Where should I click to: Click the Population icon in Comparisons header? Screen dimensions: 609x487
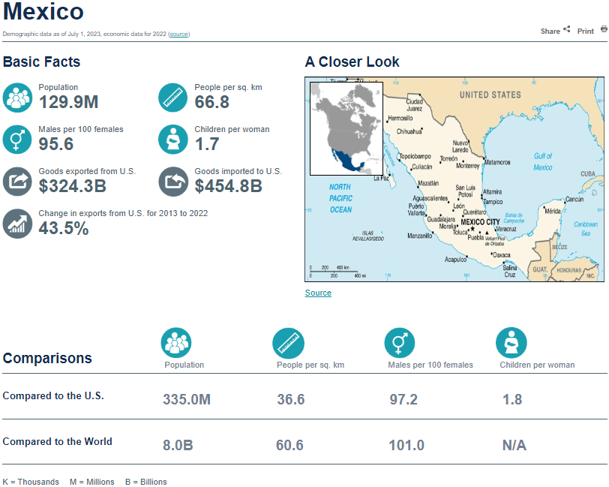pos(176,343)
